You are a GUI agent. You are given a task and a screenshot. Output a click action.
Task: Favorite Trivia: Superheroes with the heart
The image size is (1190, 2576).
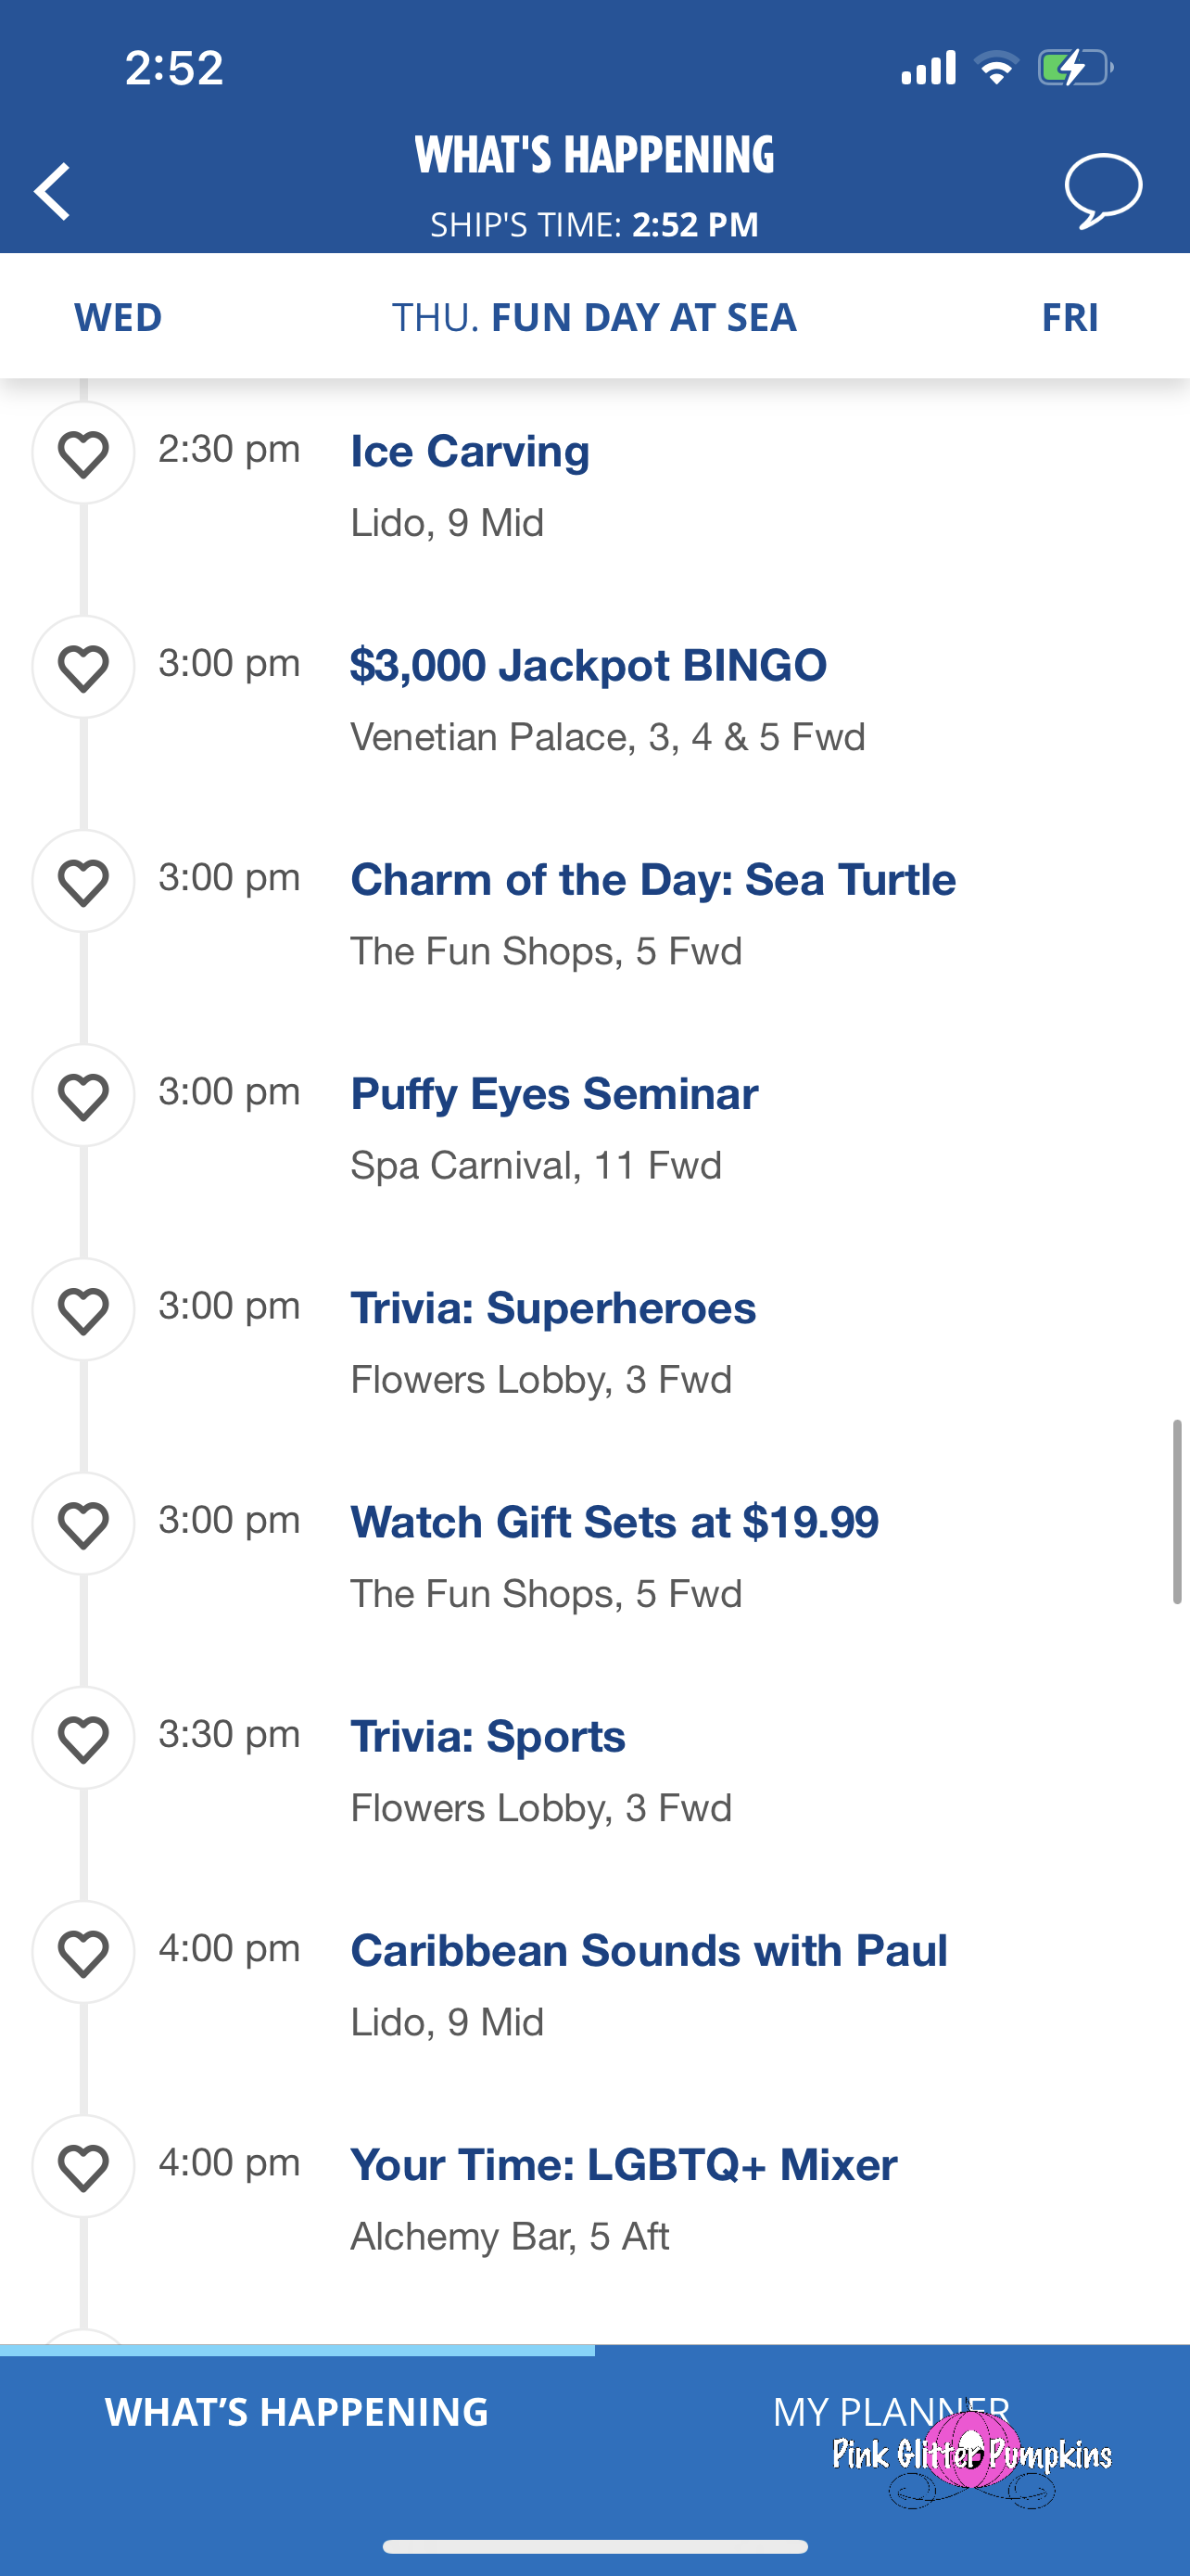point(82,1309)
